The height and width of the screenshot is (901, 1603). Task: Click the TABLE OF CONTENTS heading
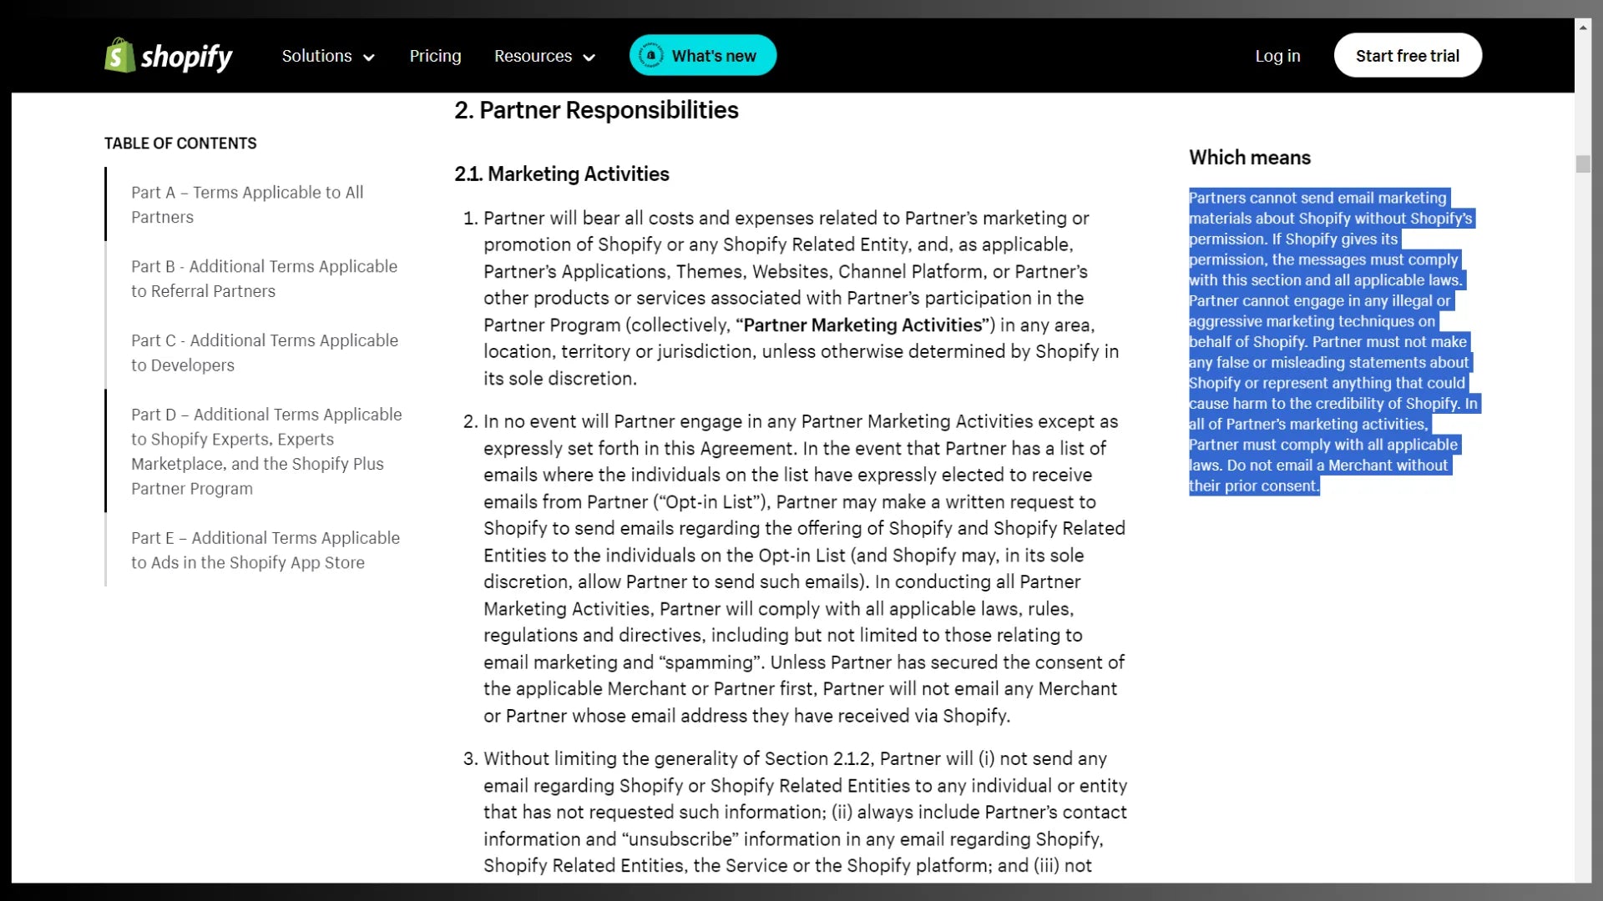(x=180, y=143)
